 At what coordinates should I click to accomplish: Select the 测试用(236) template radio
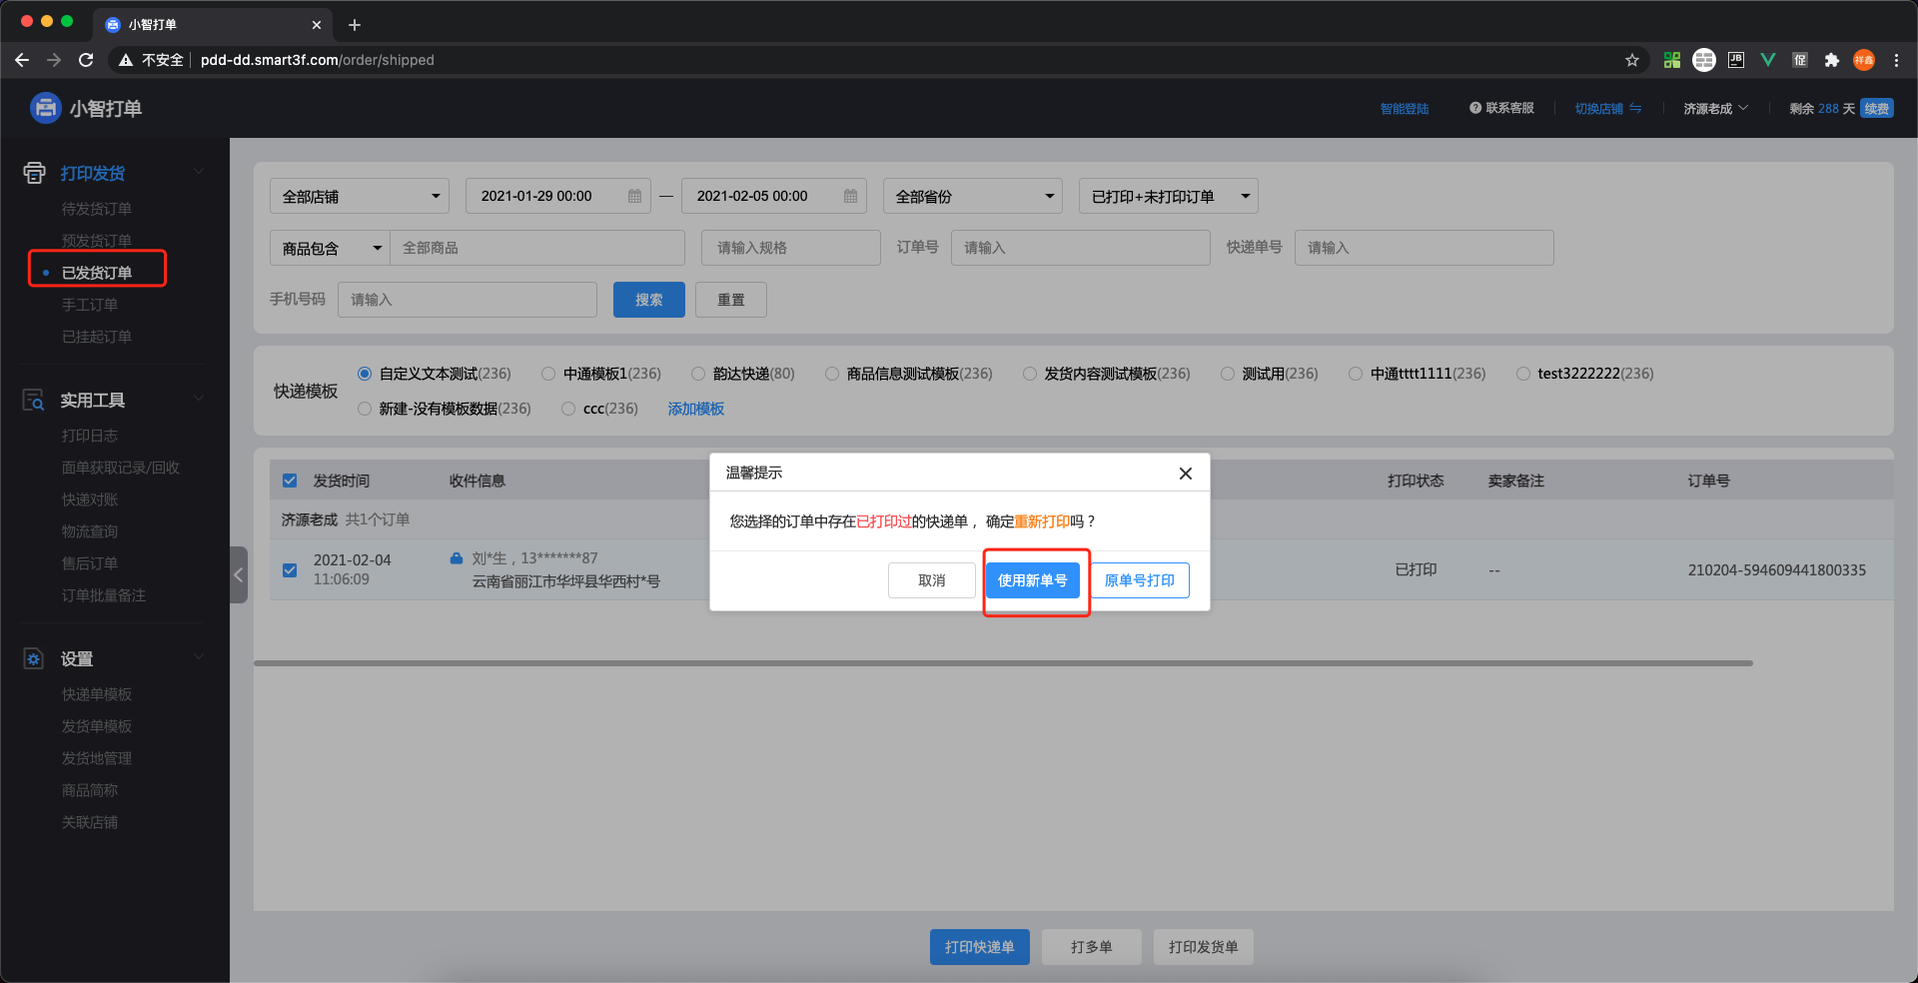[1228, 374]
